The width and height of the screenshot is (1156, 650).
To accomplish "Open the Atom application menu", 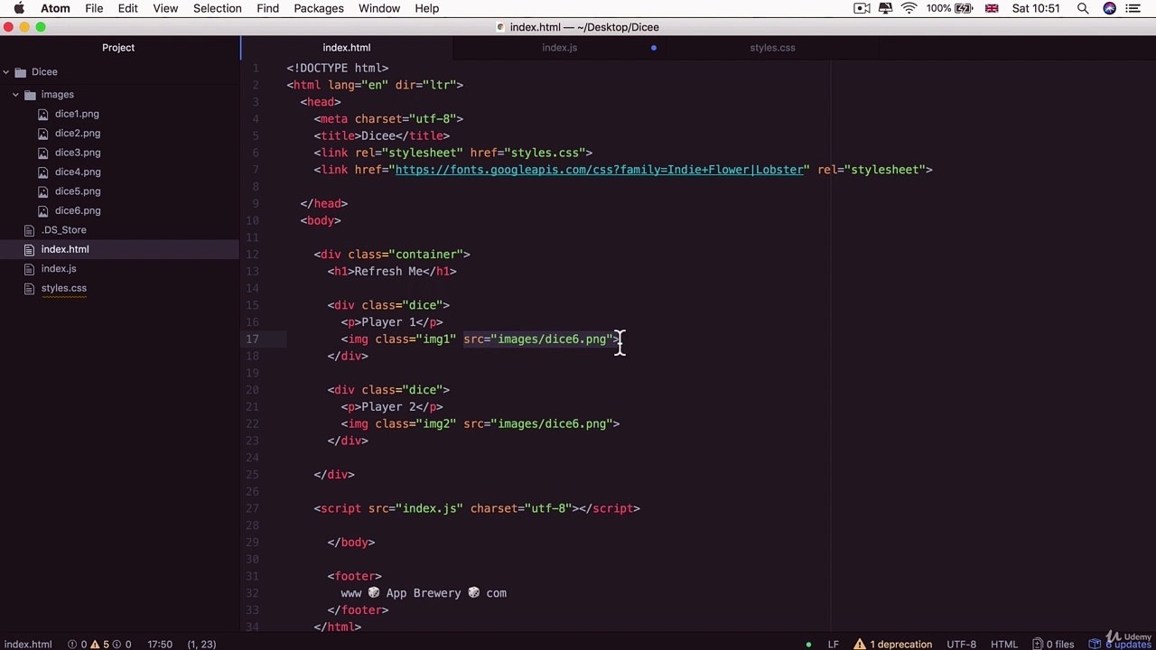I will 55,8.
